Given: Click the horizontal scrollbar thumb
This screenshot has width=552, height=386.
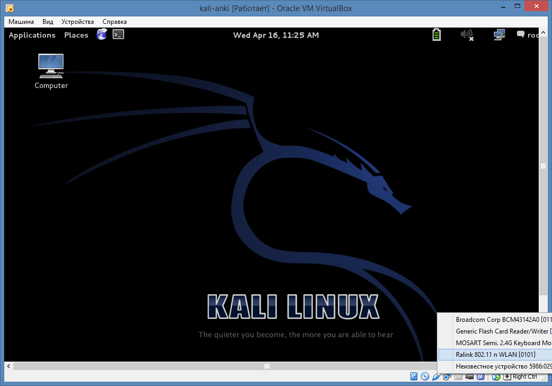Looking at the screenshot, I should pos(225,366).
